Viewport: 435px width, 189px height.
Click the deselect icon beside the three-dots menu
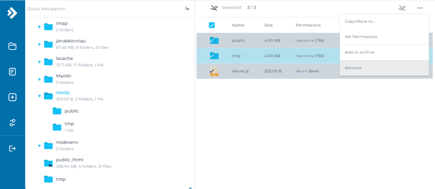click(402, 8)
